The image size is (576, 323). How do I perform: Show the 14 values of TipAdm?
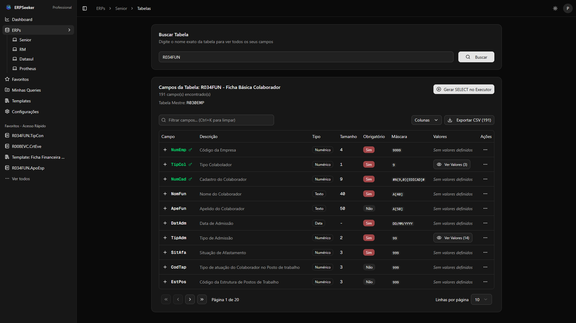(453, 238)
